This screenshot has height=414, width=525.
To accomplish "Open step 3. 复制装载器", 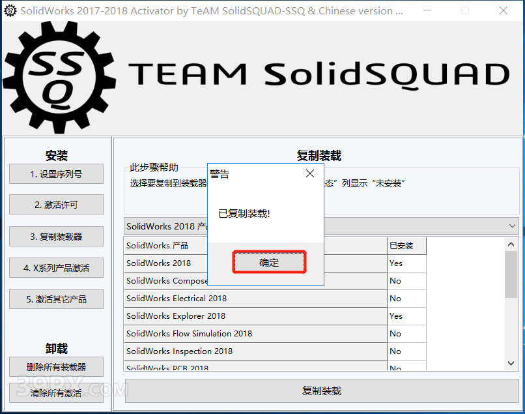I will (x=56, y=237).
